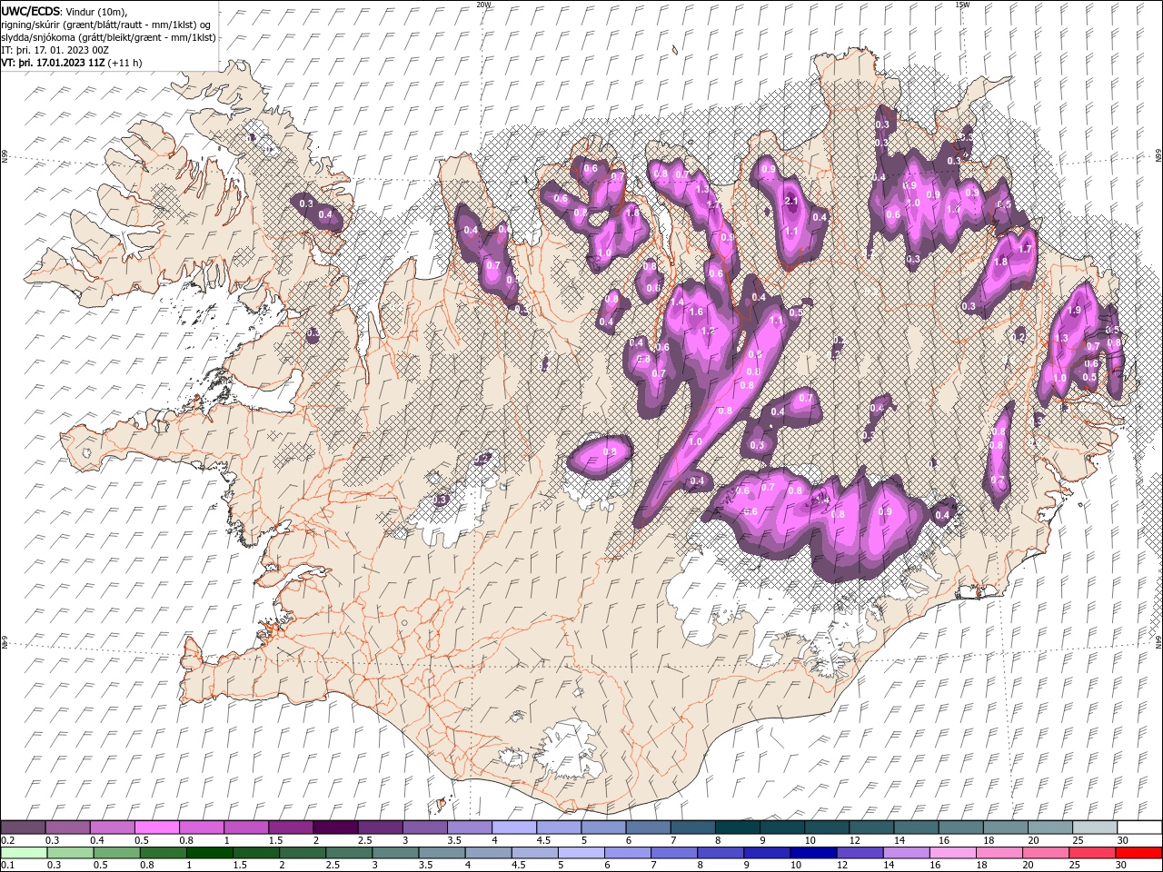Image resolution: width=1163 pixels, height=872 pixels.
Task: Click the 'UWC/ECDS' title text
Action: (30, 11)
